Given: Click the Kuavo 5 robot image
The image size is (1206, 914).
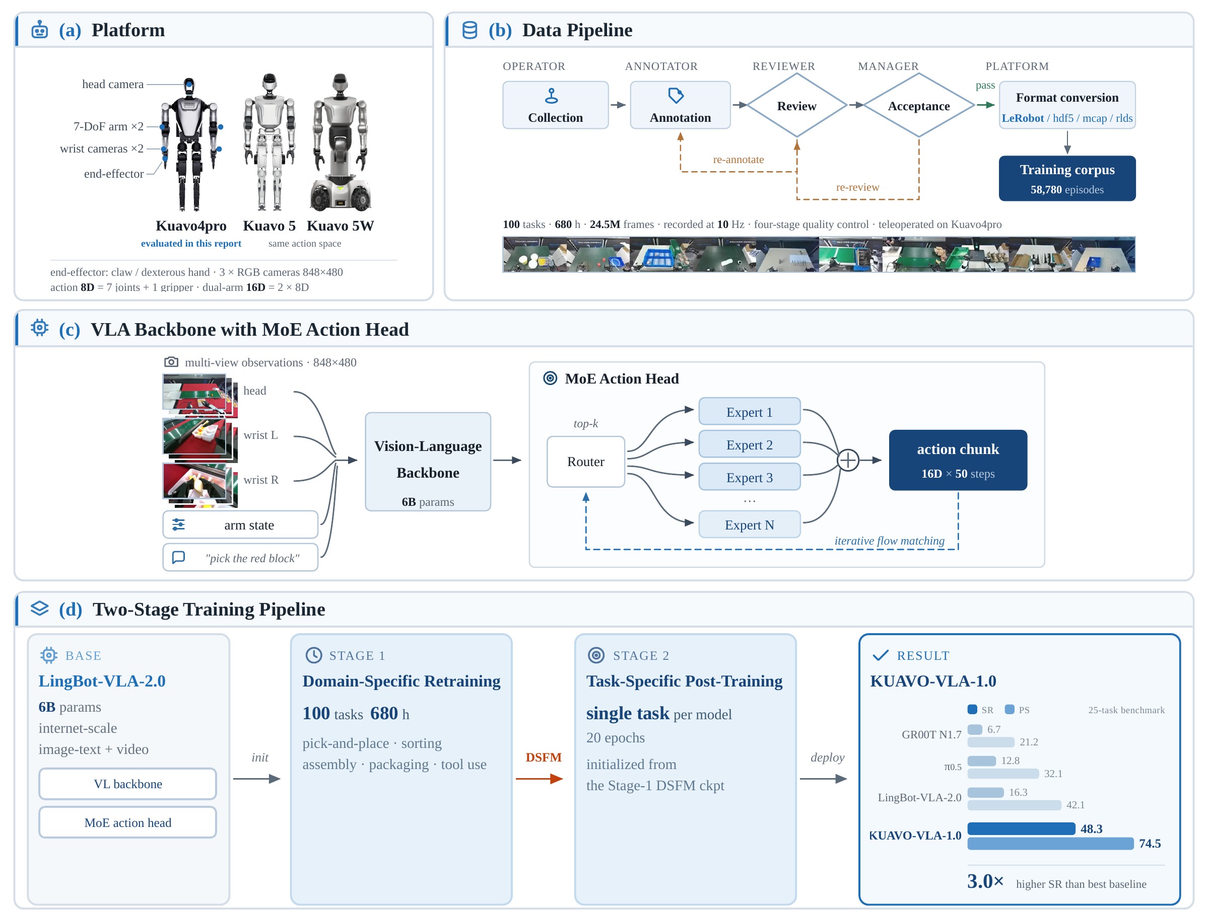Looking at the screenshot, I should [270, 141].
